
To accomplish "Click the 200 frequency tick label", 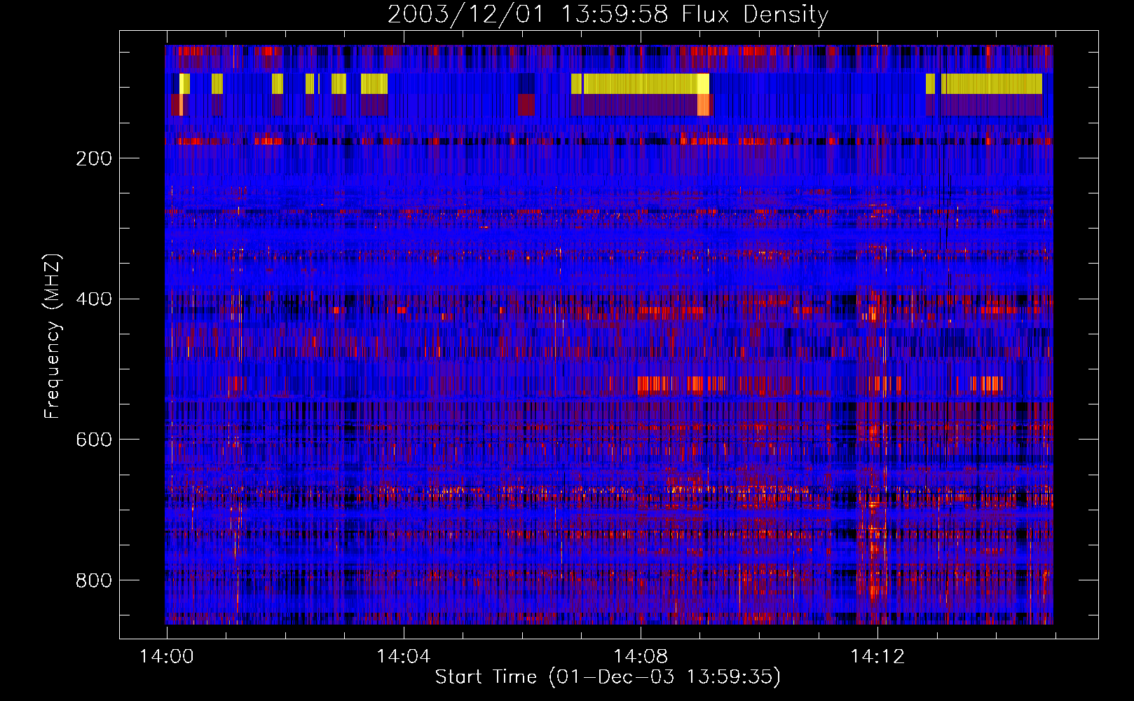I will click(x=94, y=158).
